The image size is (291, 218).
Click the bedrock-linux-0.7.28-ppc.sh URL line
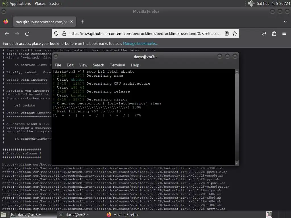pyautogui.click(x=111, y=179)
